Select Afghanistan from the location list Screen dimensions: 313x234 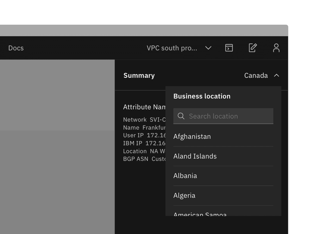(x=192, y=136)
